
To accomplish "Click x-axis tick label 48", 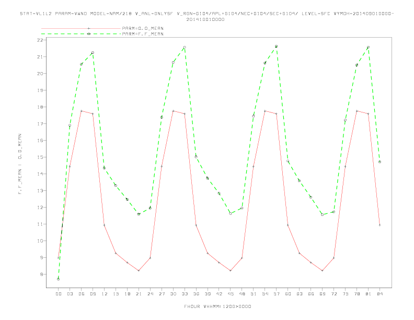I will [x=242, y=294].
